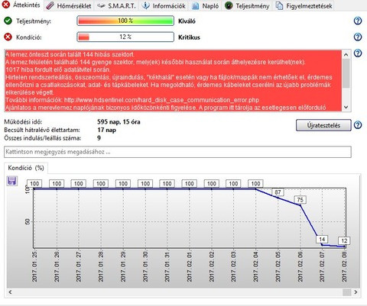
Task: Open the Figyelmeztetések tab
Action: (304, 5)
